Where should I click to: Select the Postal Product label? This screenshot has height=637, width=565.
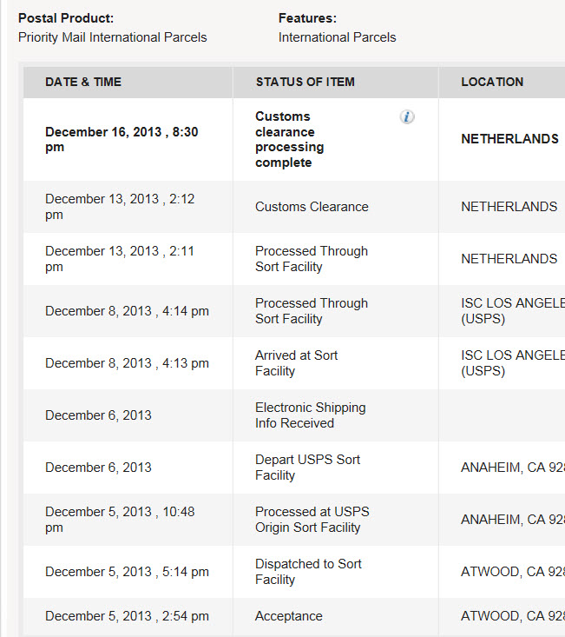pos(66,18)
